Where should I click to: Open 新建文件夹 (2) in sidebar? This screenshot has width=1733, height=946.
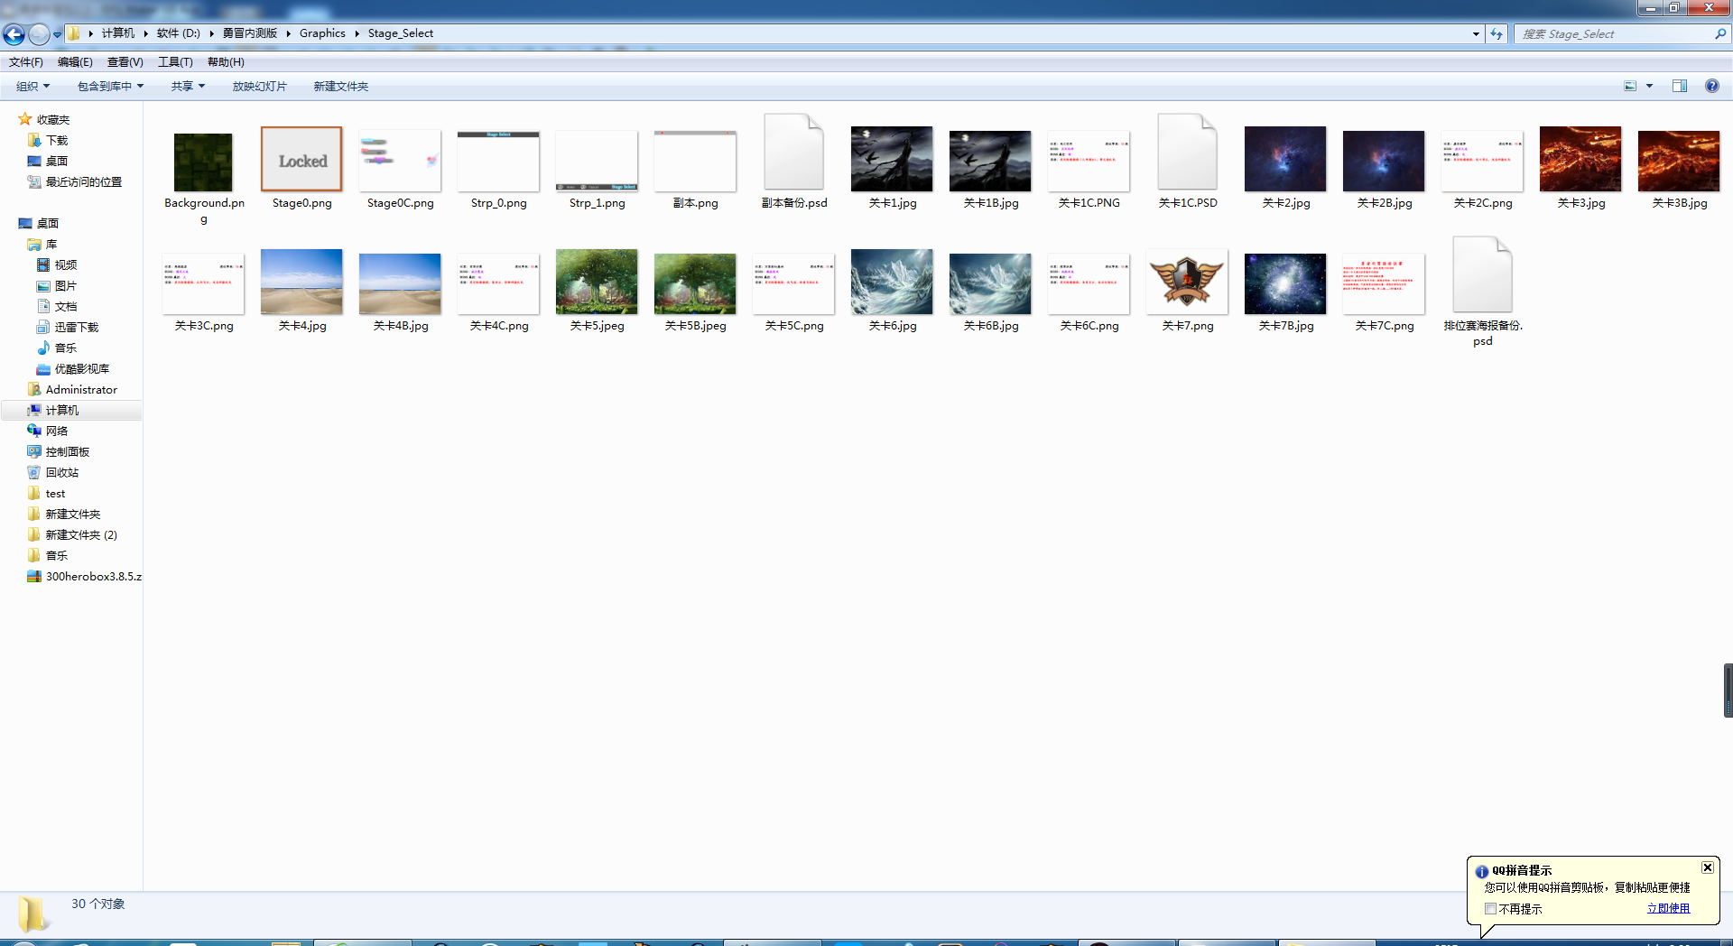point(73,534)
